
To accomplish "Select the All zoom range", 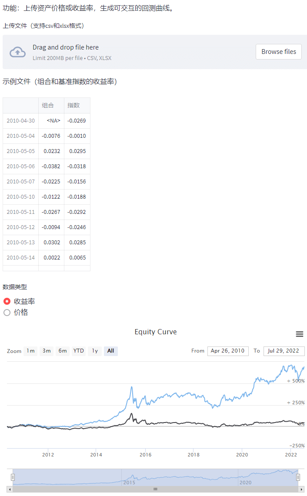I will pyautogui.click(x=111, y=351).
